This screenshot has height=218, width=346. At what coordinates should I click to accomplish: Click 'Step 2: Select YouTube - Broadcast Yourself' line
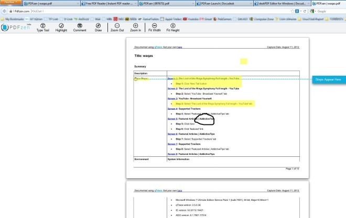[x=201, y=94]
